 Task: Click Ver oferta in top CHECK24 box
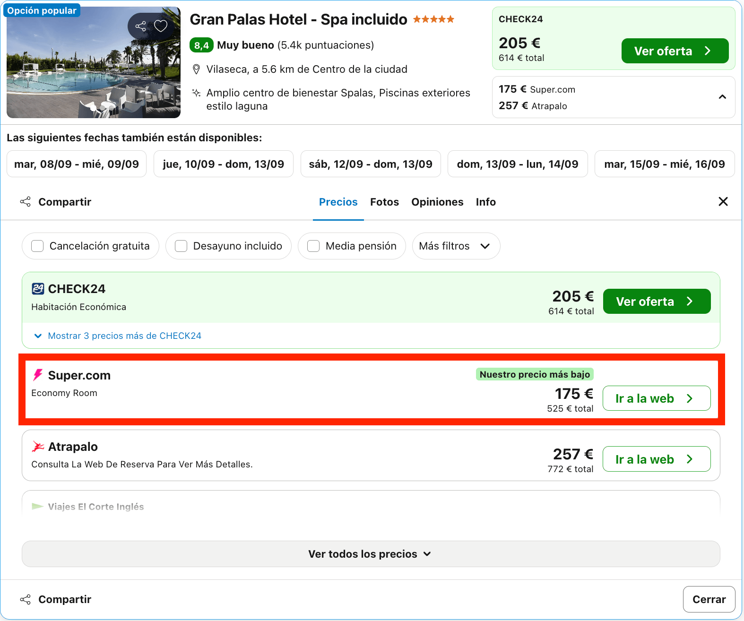(675, 51)
